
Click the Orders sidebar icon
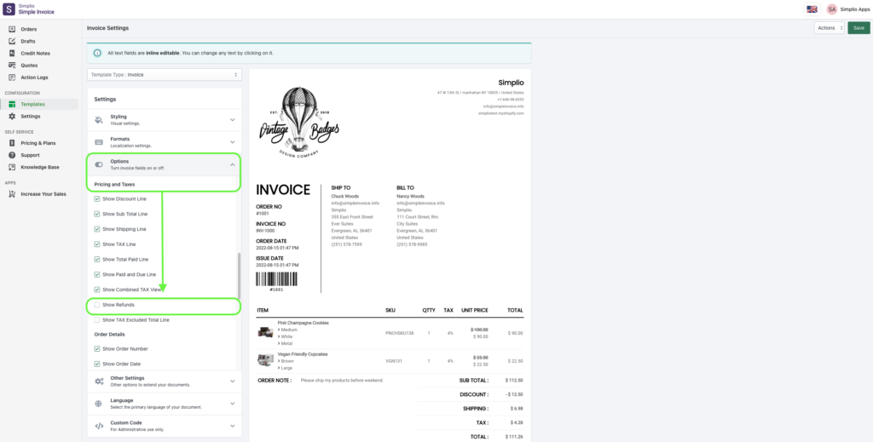(x=12, y=29)
